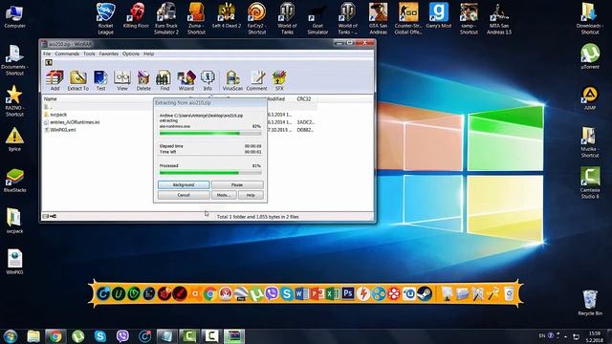Click the CRC32 column header
612x344 pixels.
point(304,99)
